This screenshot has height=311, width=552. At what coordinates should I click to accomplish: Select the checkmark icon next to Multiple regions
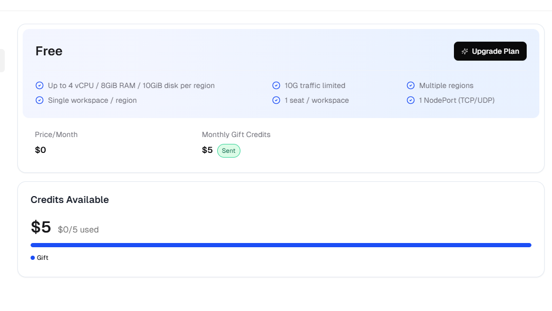(410, 85)
